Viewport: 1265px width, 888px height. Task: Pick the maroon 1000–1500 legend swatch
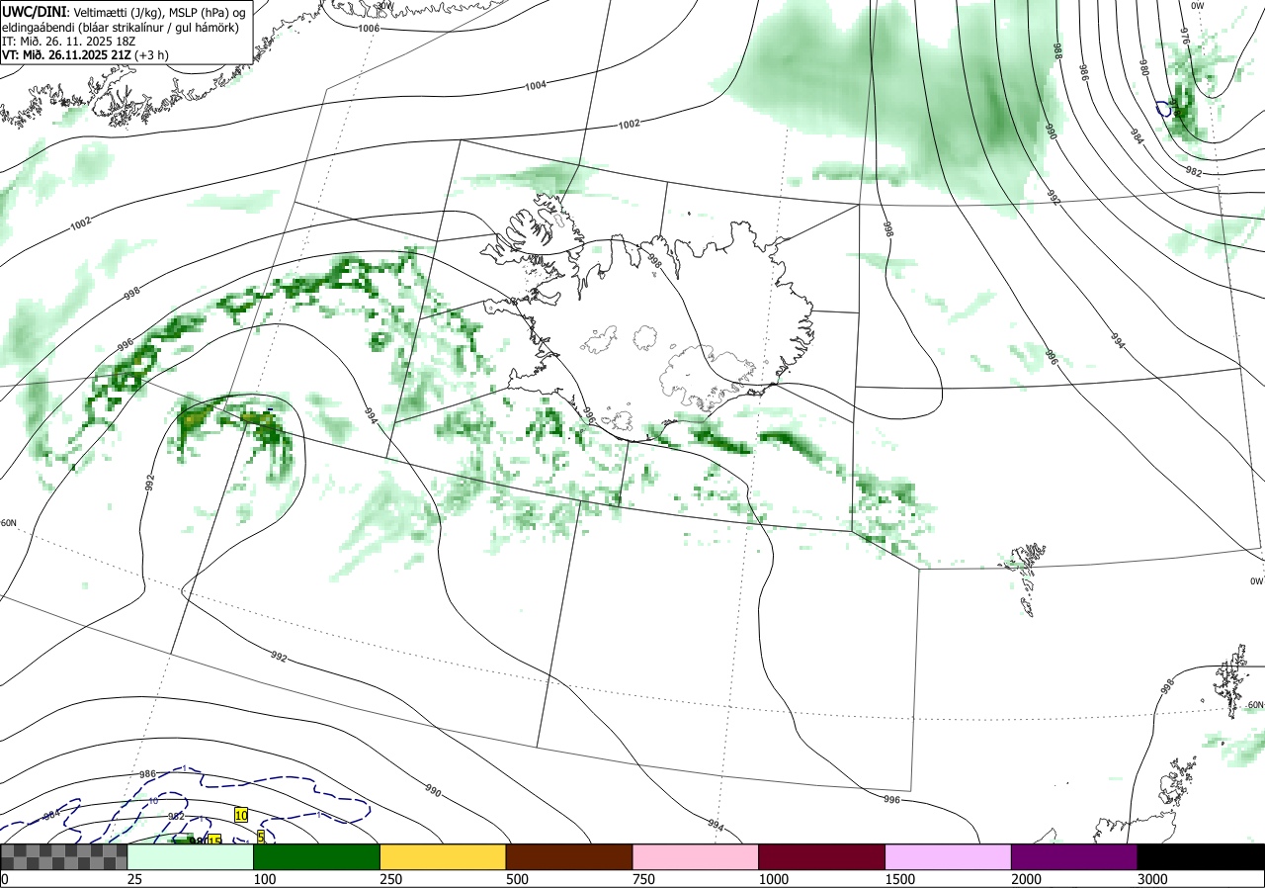[822, 856]
